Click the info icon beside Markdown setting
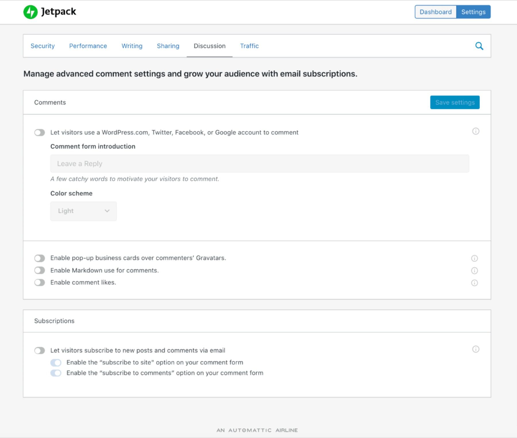The height and width of the screenshot is (438, 517). pyautogui.click(x=474, y=270)
